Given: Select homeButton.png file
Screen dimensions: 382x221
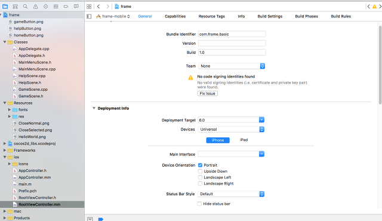Looking at the screenshot, I should tap(29, 35).
